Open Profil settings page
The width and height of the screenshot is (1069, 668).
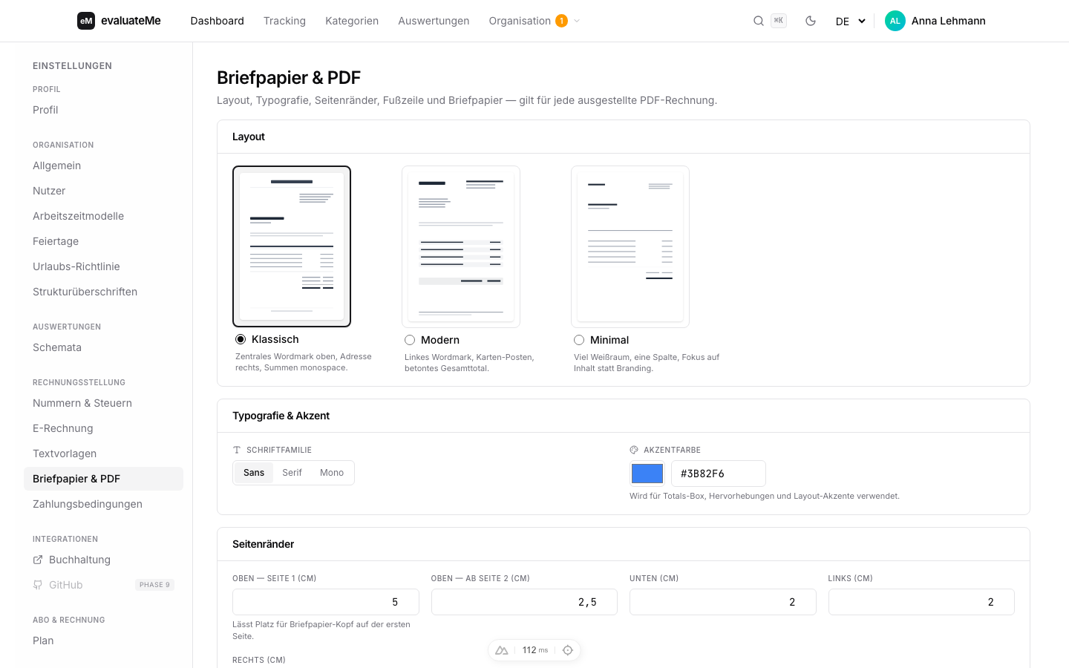point(103,110)
